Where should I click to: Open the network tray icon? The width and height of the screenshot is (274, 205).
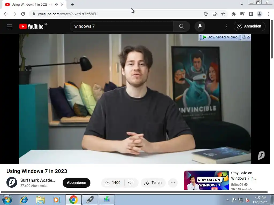[241, 200]
